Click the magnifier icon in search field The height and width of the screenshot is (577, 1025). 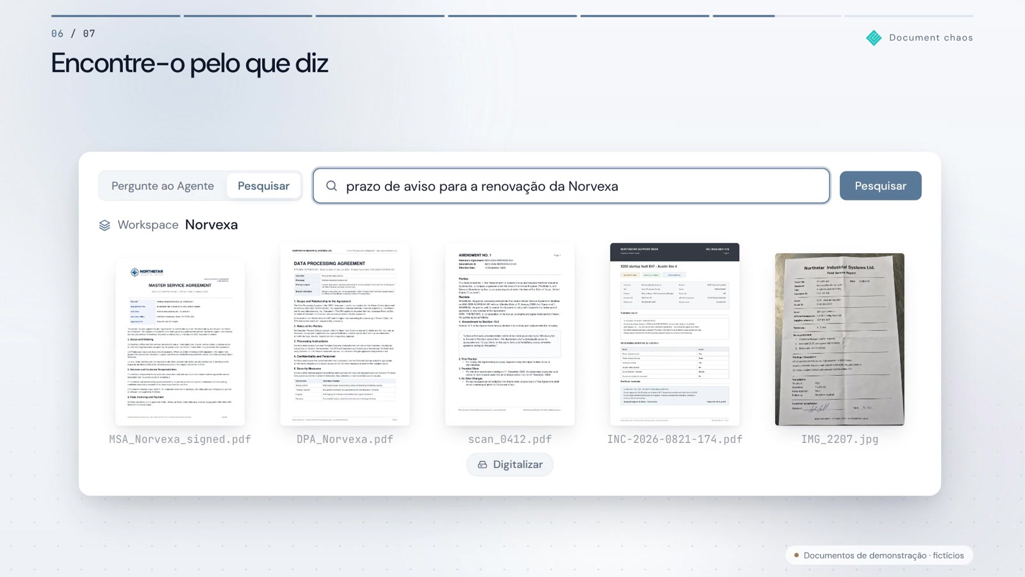tap(331, 186)
